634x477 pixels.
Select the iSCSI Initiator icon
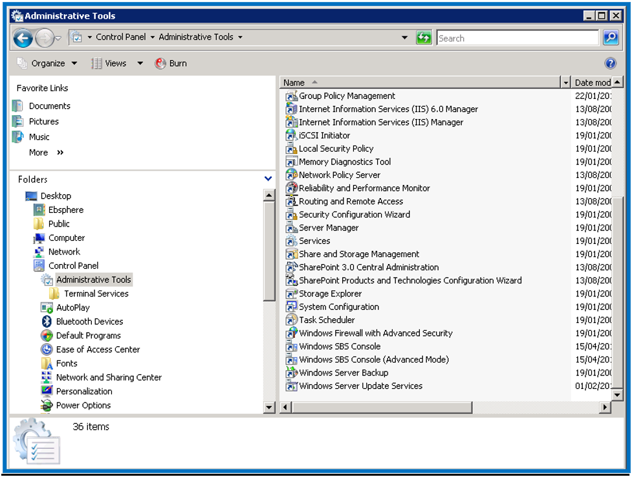pos(291,135)
